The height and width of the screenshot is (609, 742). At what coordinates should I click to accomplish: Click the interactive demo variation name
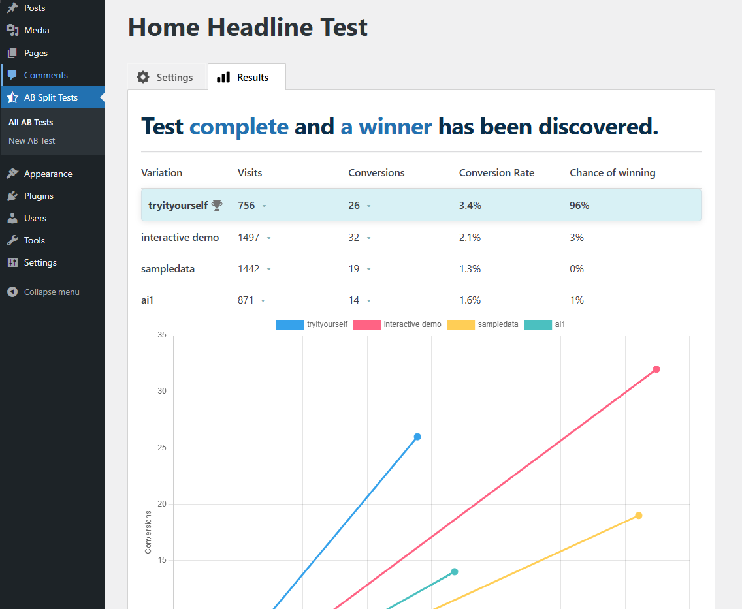pos(180,238)
